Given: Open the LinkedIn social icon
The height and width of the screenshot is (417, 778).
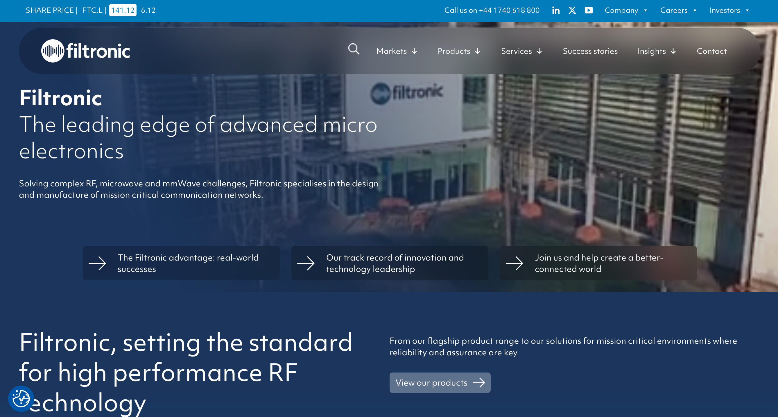Looking at the screenshot, I should coord(556,10).
